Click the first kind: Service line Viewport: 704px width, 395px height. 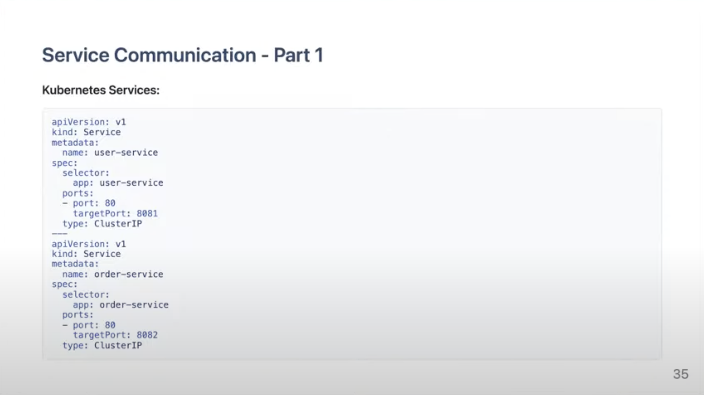[86, 132]
